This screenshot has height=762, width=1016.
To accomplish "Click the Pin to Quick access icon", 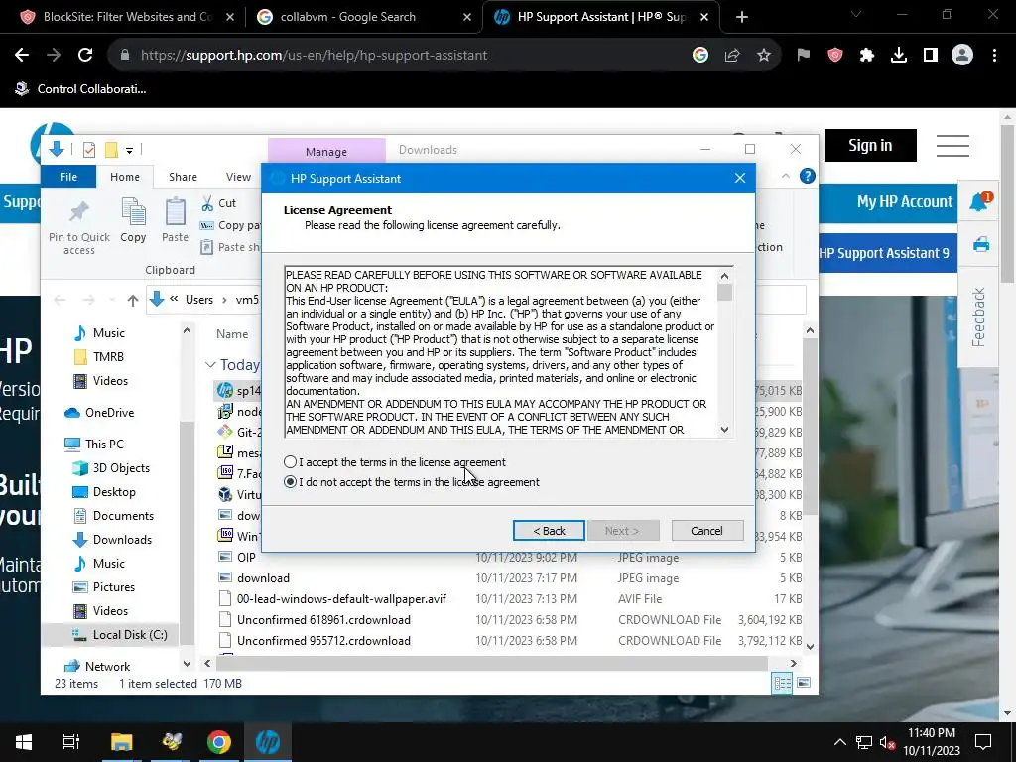I will point(79,211).
